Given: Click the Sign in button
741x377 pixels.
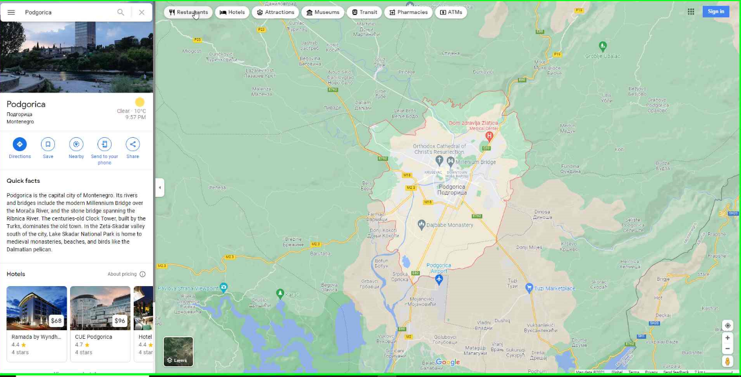Looking at the screenshot, I should (x=716, y=12).
